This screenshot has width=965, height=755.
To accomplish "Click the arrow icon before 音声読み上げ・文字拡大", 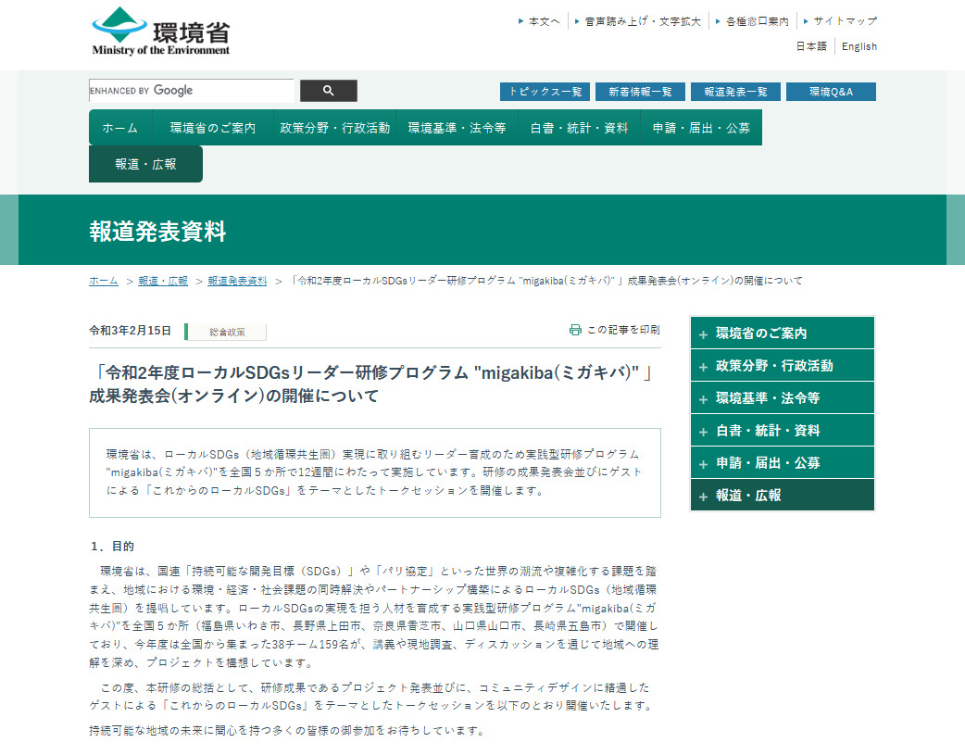I will point(577,20).
